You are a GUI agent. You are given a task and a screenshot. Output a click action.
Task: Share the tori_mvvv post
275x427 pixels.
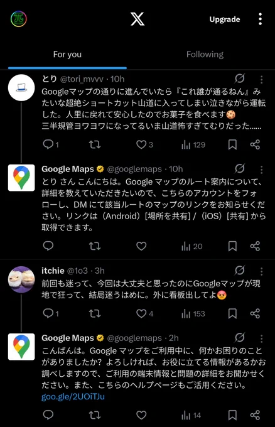point(255,144)
